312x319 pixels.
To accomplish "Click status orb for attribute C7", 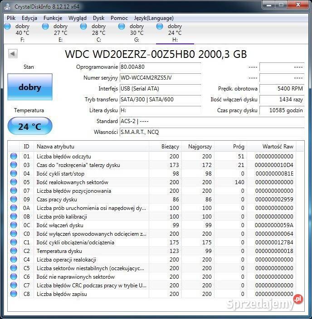I will pyautogui.click(x=14, y=285).
